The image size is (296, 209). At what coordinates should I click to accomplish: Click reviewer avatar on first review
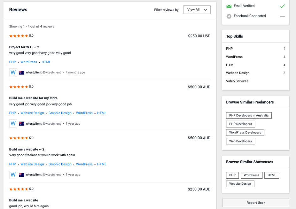13,72
